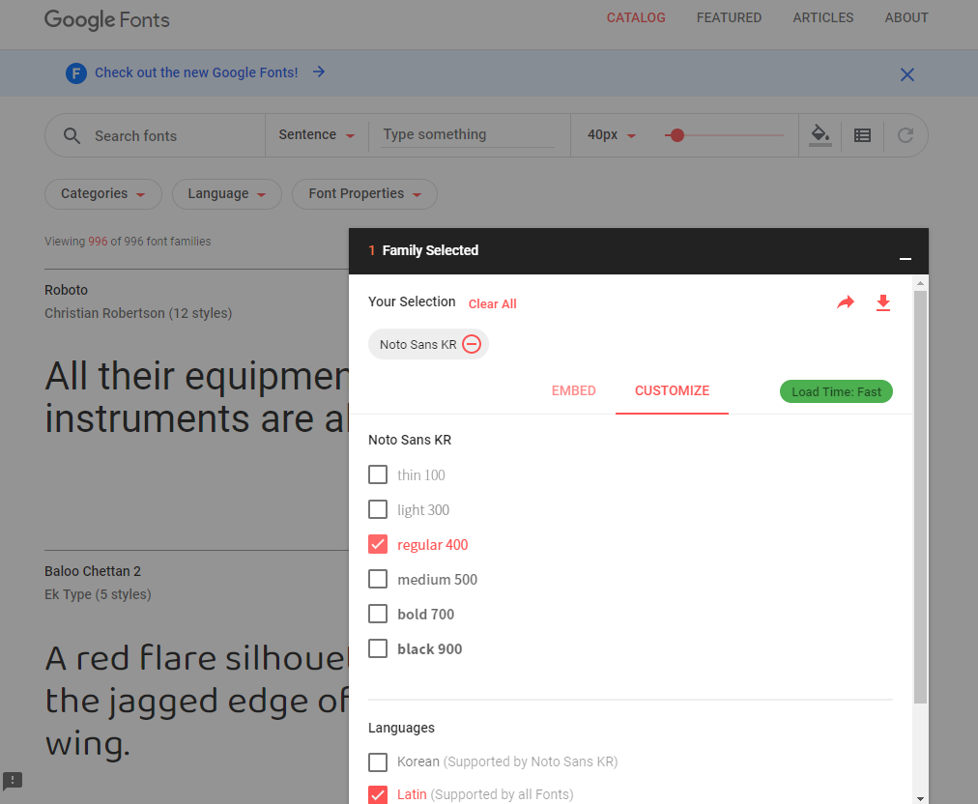The image size is (978, 804).
Task: Uncheck the Latin language option
Action: point(377,794)
